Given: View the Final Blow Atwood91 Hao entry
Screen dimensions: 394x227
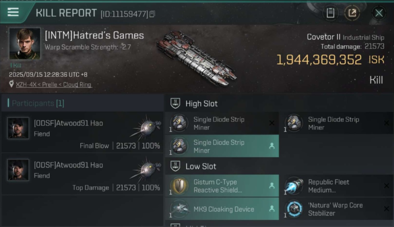Looking at the screenshot, I should pyautogui.click(x=82, y=132).
